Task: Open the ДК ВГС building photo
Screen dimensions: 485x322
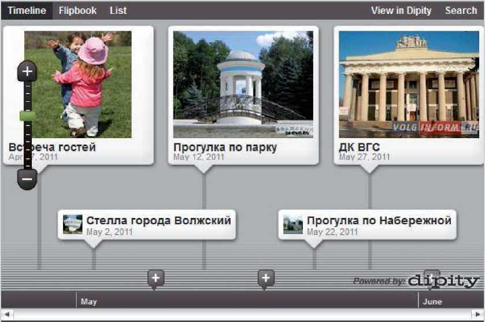Action: [409, 84]
